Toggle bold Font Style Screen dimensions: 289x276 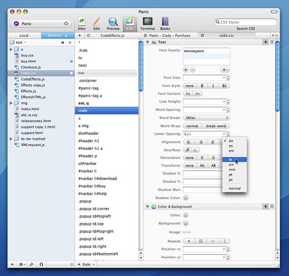pos(202,86)
